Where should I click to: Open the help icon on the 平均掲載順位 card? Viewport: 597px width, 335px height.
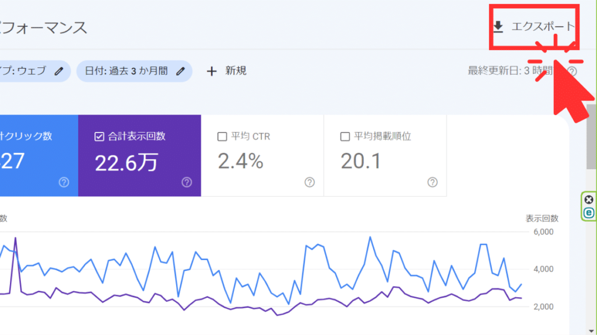(432, 182)
